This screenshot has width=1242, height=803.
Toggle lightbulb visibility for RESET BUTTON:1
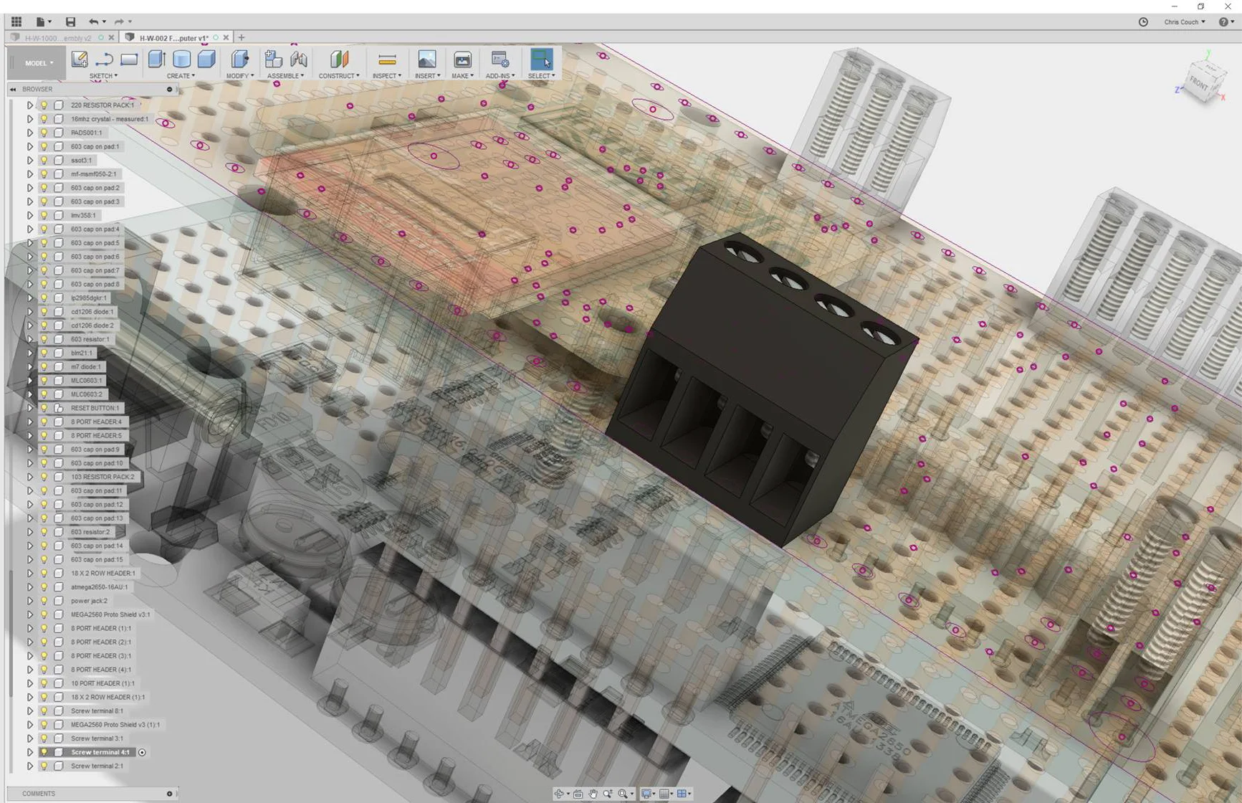pos(44,408)
